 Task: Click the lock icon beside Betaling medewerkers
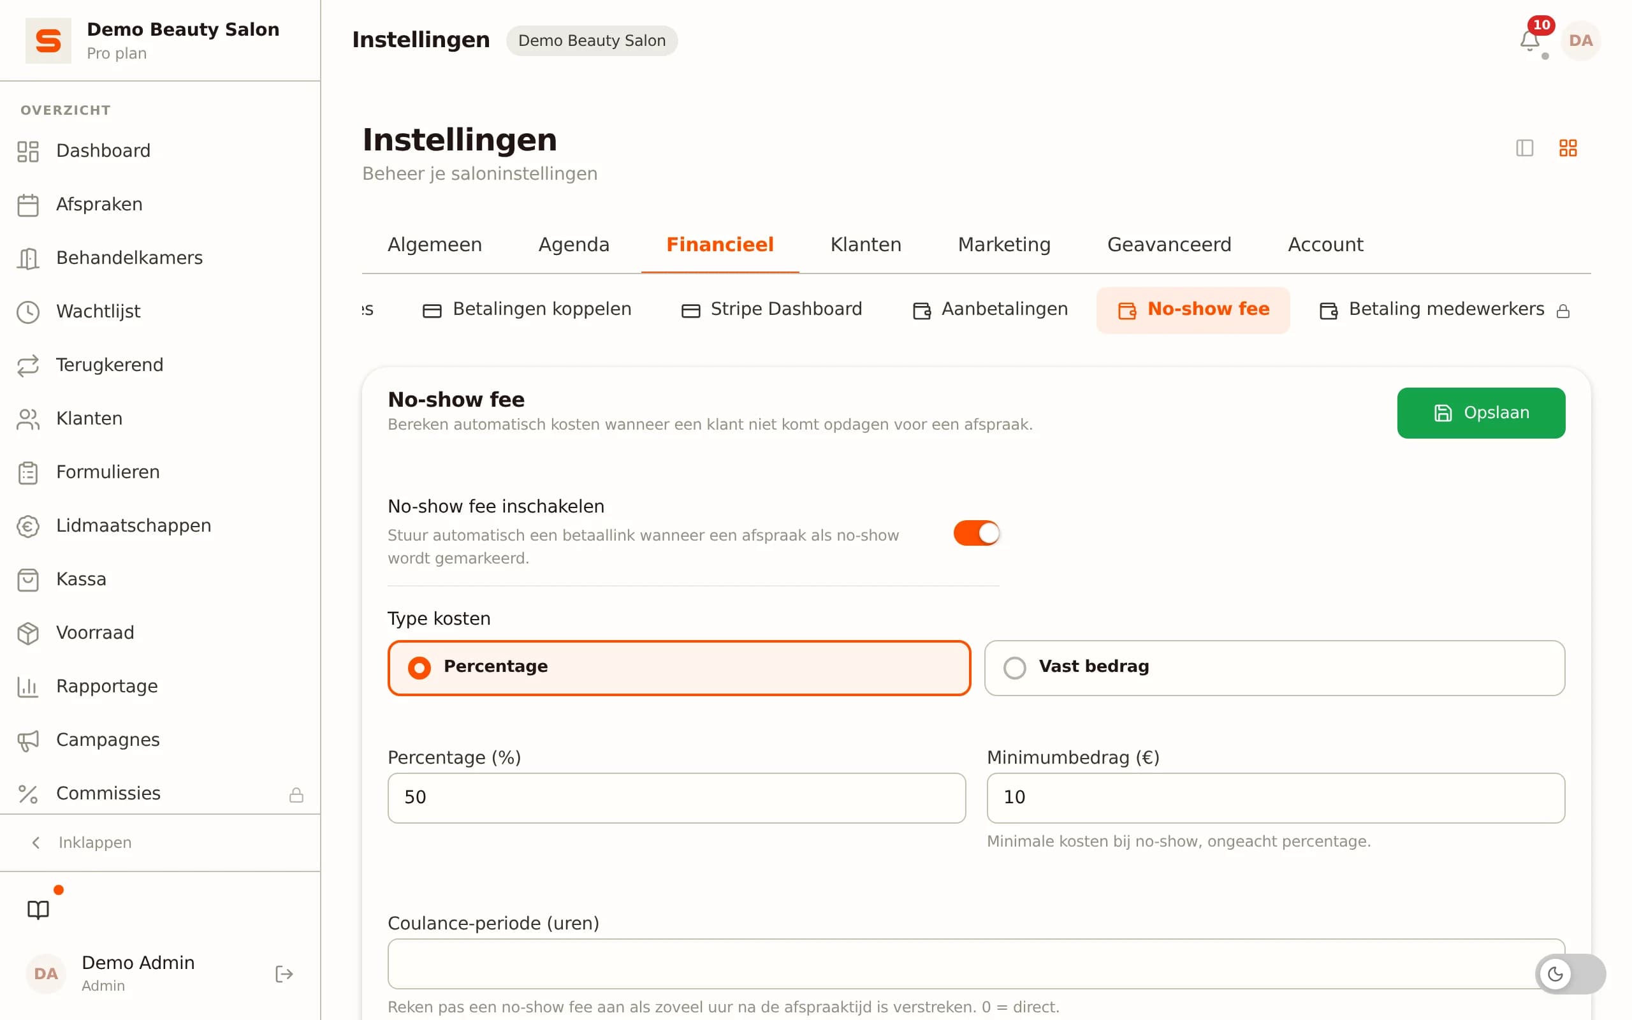coord(1563,311)
